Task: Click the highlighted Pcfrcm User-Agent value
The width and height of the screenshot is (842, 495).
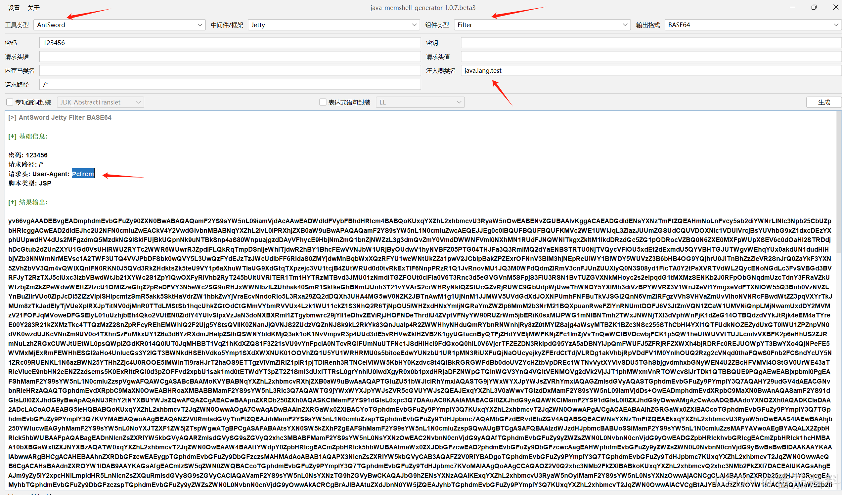Action: 83,174
